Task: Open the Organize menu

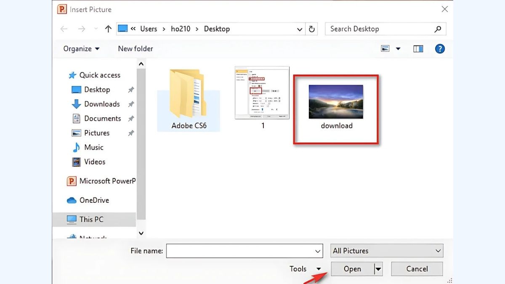Action: [81, 49]
